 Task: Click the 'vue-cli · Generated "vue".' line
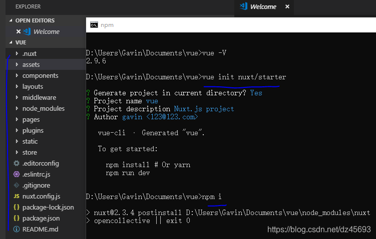151,133
